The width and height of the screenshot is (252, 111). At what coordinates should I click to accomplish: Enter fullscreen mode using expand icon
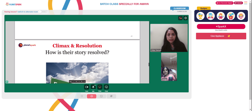[82, 96]
